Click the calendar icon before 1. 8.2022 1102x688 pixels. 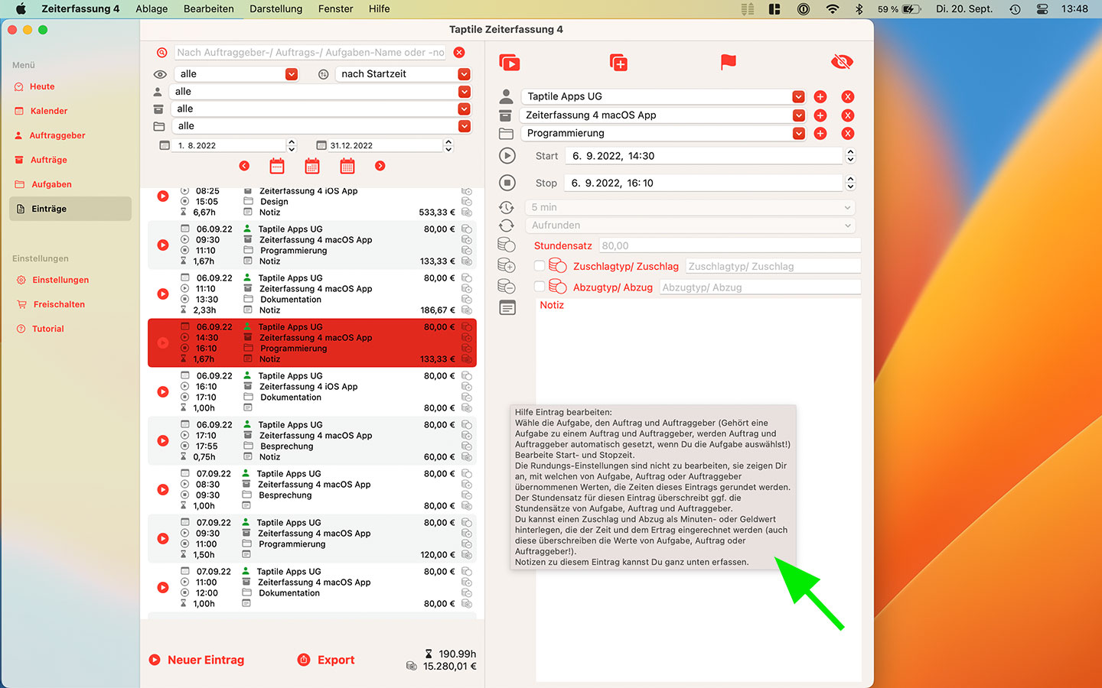165,145
